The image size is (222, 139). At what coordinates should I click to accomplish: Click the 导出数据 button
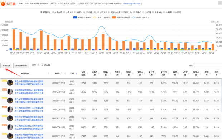[x=6, y=66]
